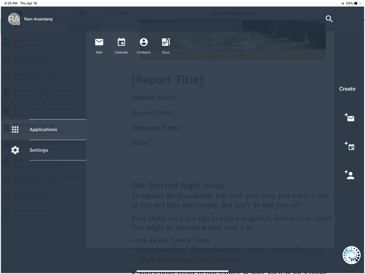Screen dimensions: 365x274
Task: Check the battery status indicator
Action: click(x=357, y=3)
